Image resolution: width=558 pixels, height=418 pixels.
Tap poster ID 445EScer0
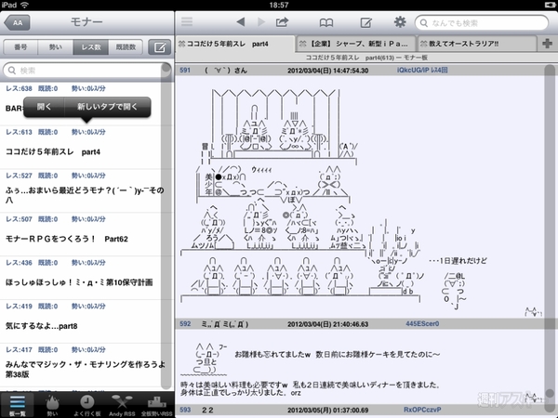(x=422, y=324)
